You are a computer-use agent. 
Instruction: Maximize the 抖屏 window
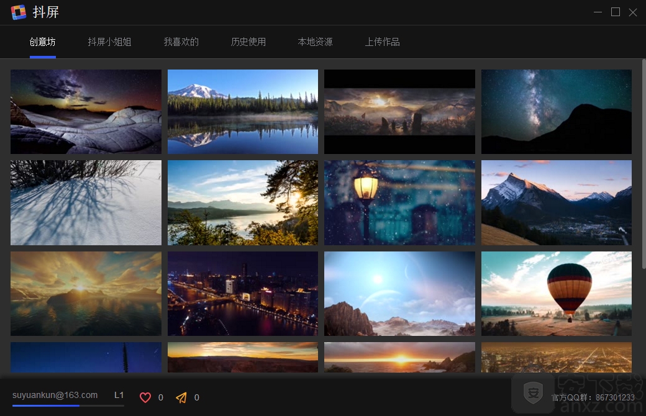[616, 12]
